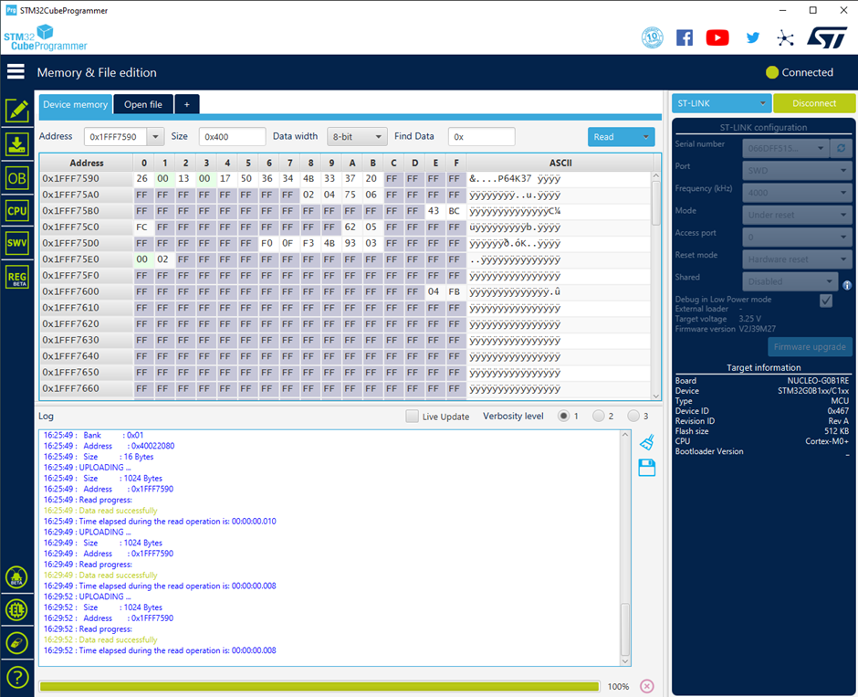Click the Address column header
Viewport: 858px width, 697px height.
coord(87,163)
